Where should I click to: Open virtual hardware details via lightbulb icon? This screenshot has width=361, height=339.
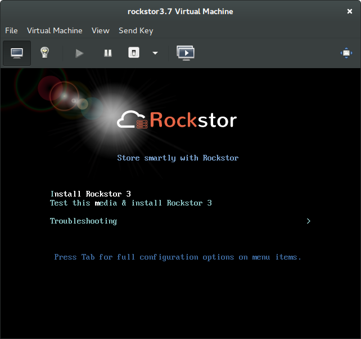click(44, 53)
